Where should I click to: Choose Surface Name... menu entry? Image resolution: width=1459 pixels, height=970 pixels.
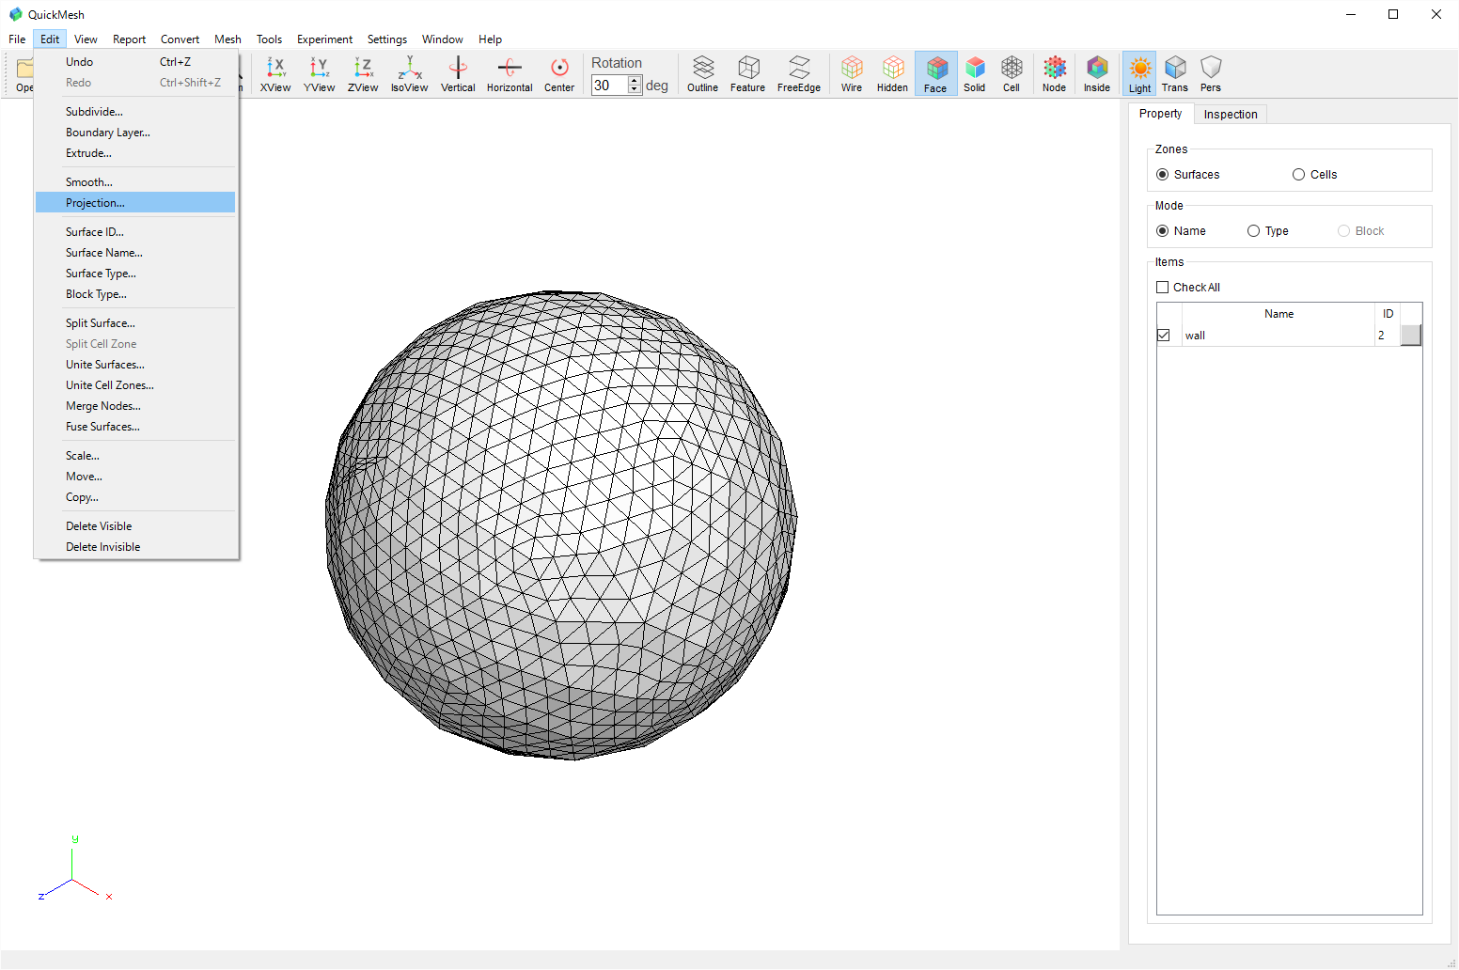coord(135,253)
